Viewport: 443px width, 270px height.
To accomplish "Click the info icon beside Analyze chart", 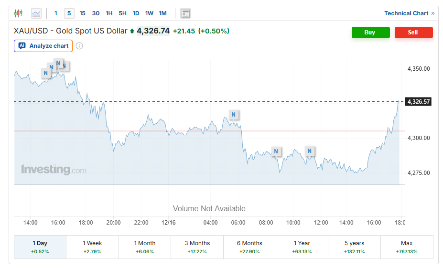I will pos(79,46).
